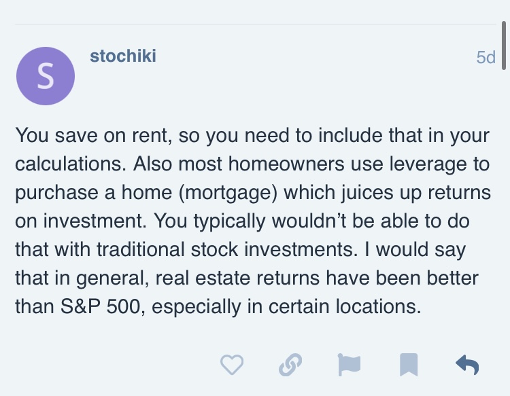The width and height of the screenshot is (510, 396).
Task: Click the word "(mortgage)" in the post
Action: click(228, 193)
